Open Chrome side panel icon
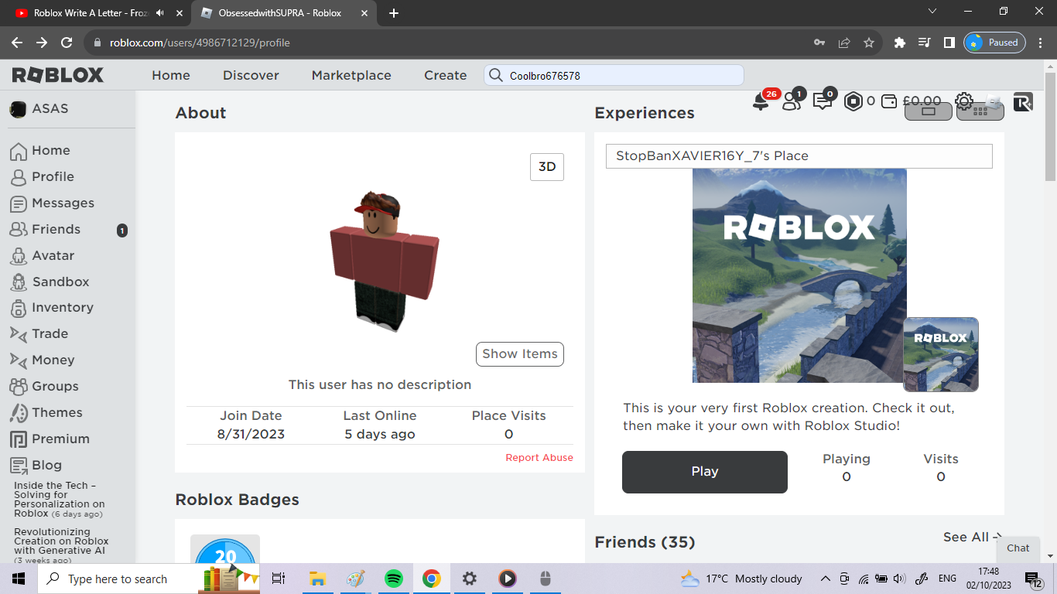The image size is (1057, 594). click(x=949, y=43)
